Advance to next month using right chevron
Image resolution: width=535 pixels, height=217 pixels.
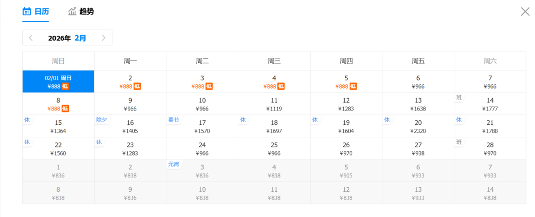pos(104,38)
